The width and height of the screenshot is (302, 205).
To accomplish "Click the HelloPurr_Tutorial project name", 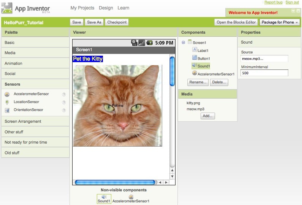I will click(24, 23).
